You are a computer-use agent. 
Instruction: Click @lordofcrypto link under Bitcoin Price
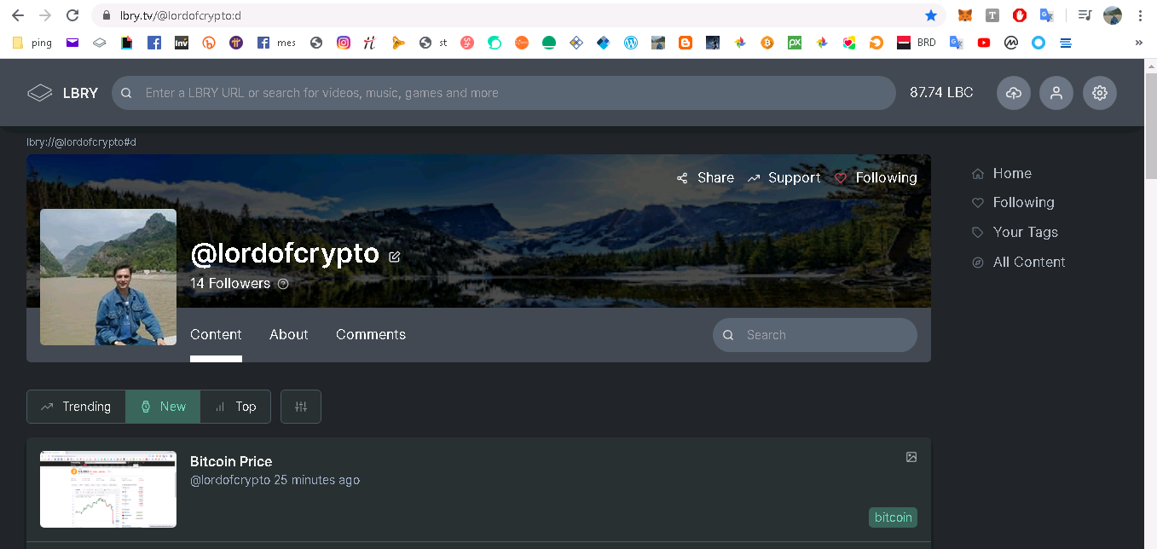tap(230, 480)
